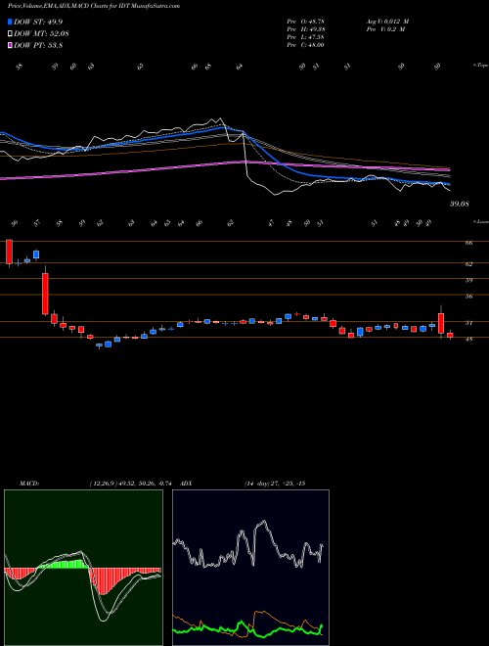Image resolution: width=489 pixels, height=646 pixels.
Task: Click the 'Pre O: 48.78' open value
Action: coord(306,21)
